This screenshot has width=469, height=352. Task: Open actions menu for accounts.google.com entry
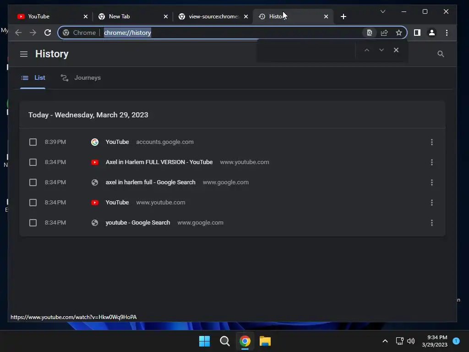click(x=431, y=142)
